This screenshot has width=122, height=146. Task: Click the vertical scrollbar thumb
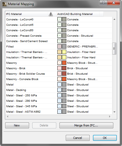coord(114,49)
